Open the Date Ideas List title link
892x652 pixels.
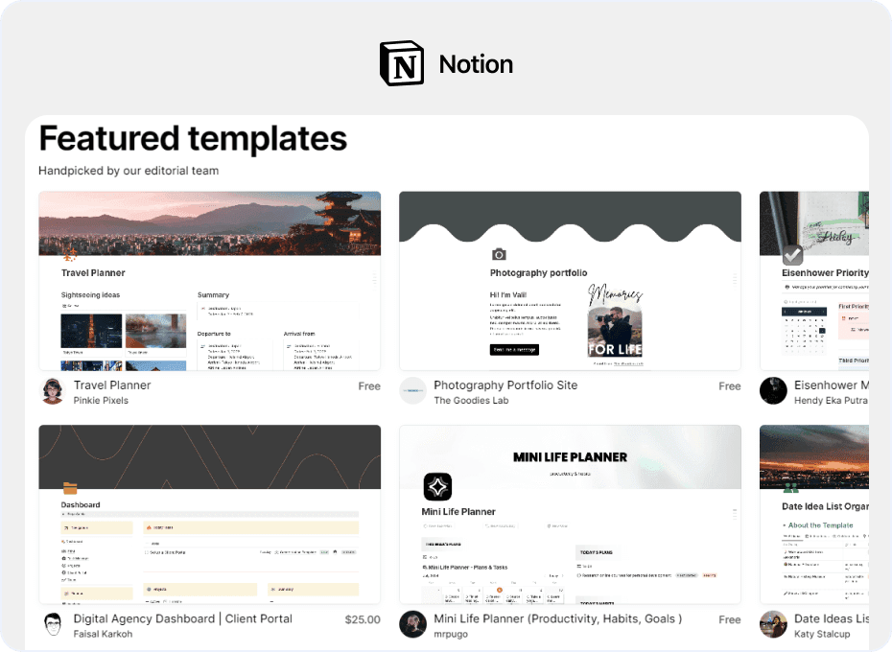(x=832, y=618)
